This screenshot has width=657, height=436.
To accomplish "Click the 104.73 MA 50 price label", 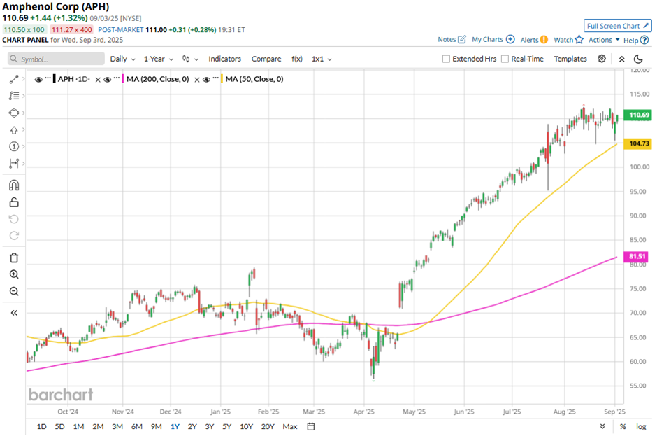I will pyautogui.click(x=637, y=143).
